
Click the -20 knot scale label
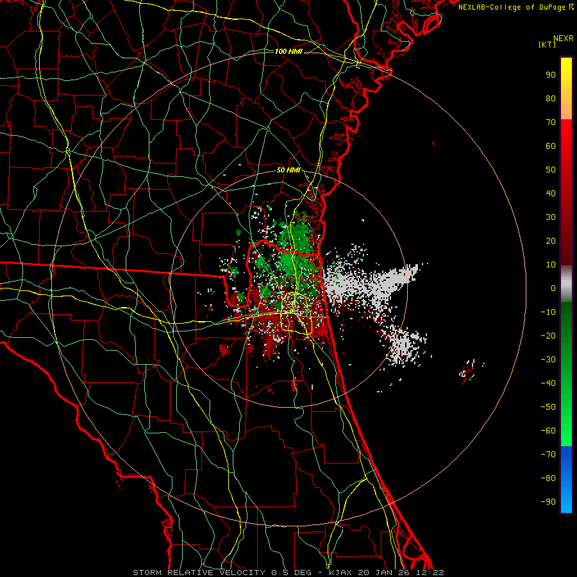click(548, 335)
